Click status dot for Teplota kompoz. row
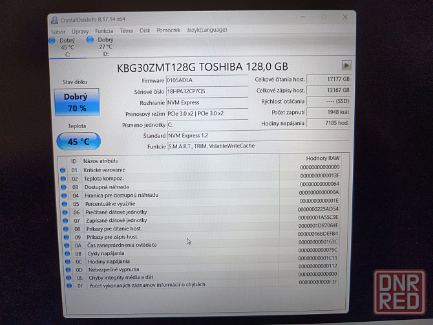This screenshot has height=325, width=433. (63, 179)
